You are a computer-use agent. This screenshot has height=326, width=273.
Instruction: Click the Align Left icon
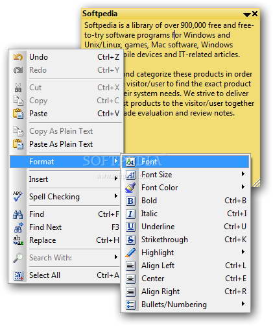[x=130, y=266]
